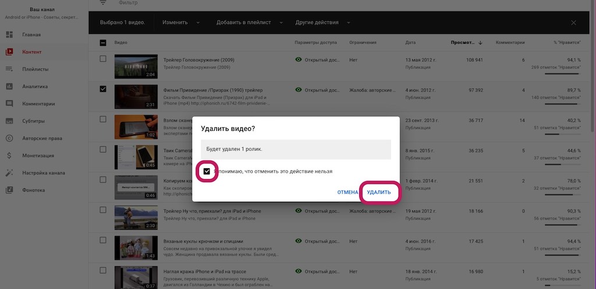The image size is (596, 289).
Task: Open thumbnail of Трейлер Головокружение video
Action: click(x=136, y=66)
